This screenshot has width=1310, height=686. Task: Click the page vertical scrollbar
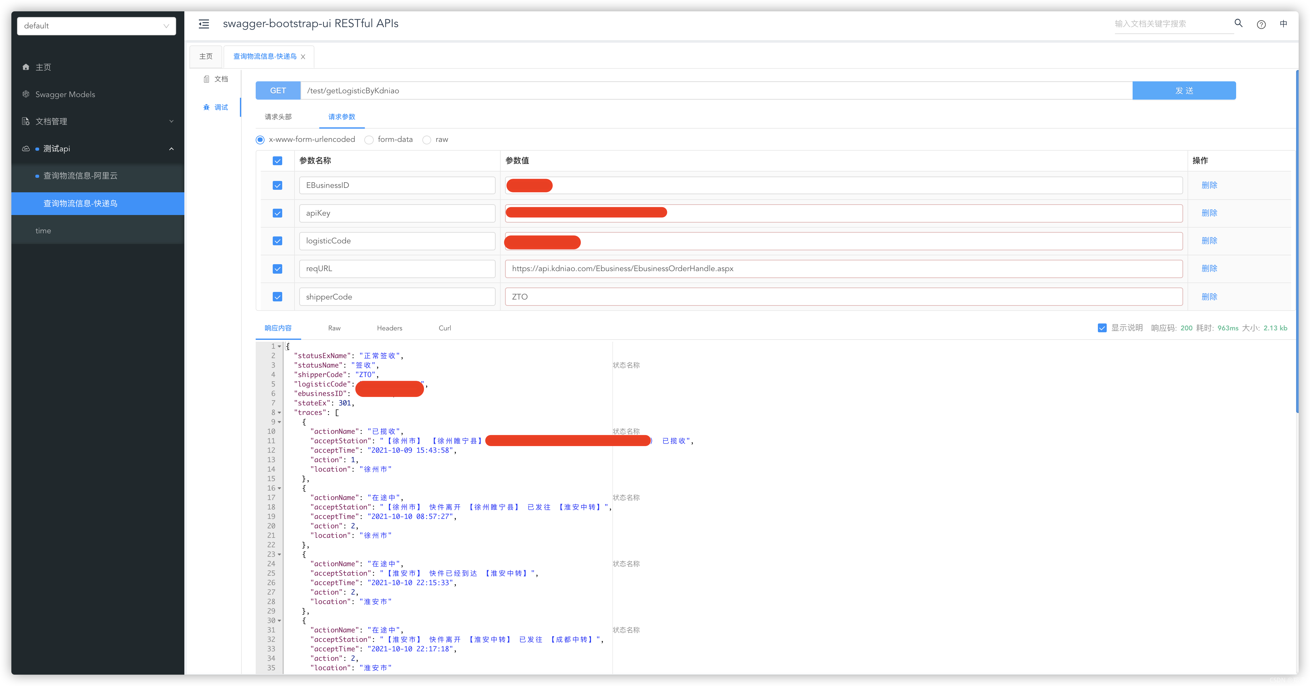tap(1296, 241)
